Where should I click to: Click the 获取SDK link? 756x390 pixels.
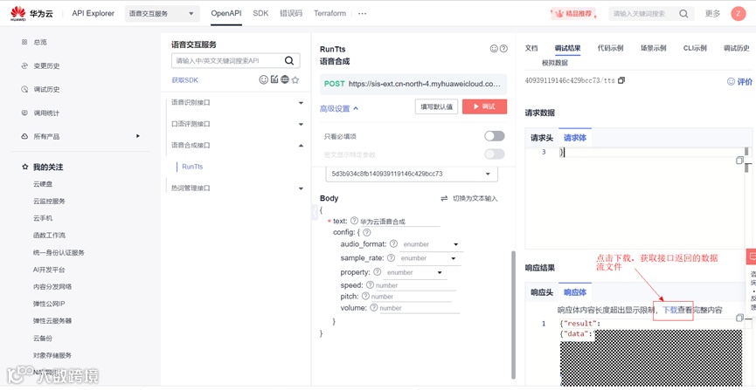click(x=184, y=80)
